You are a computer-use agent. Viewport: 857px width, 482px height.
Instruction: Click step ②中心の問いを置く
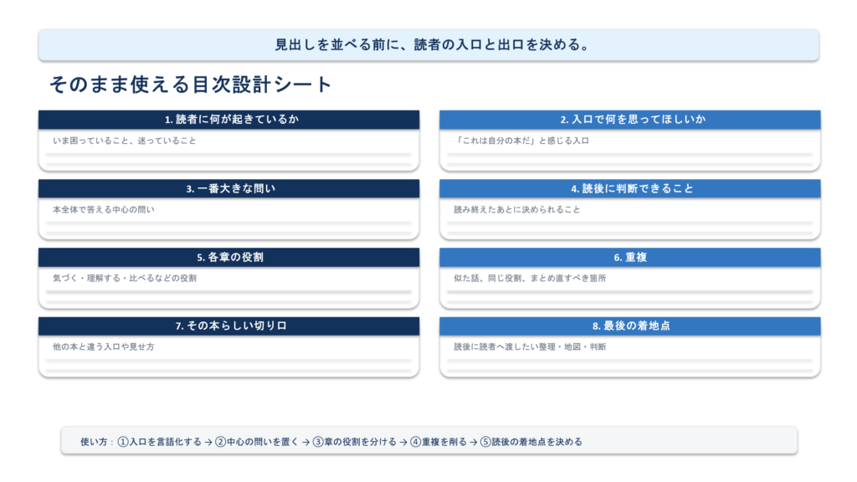coord(257,442)
